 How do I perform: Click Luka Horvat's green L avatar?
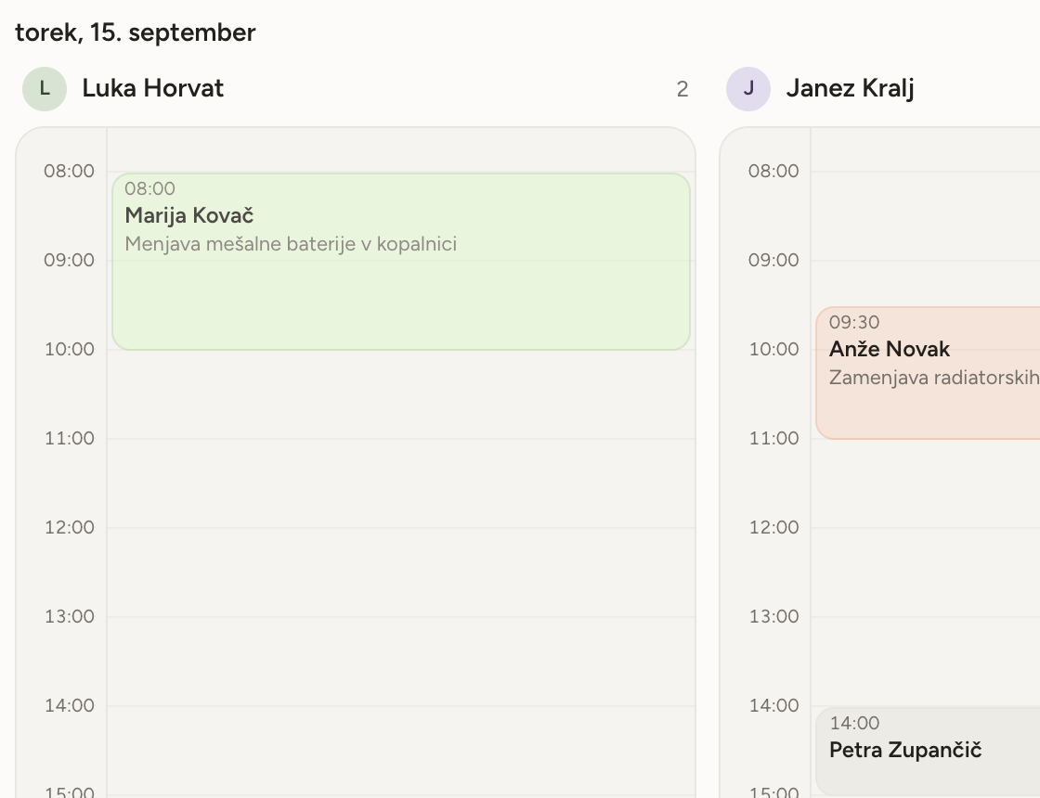45,89
